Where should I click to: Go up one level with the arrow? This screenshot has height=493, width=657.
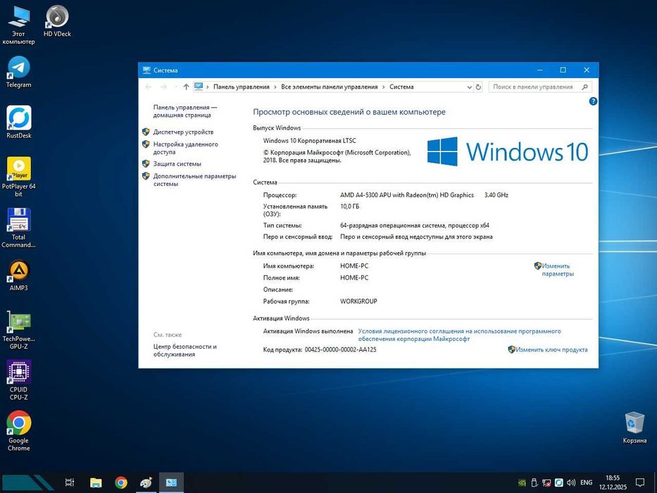click(186, 87)
